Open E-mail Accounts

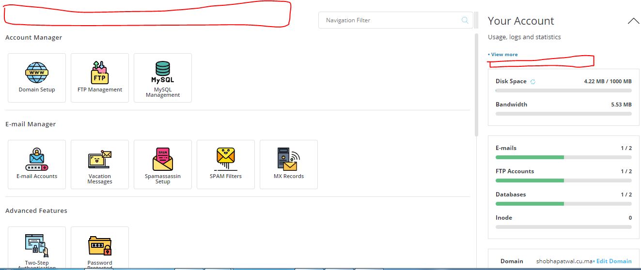37,164
